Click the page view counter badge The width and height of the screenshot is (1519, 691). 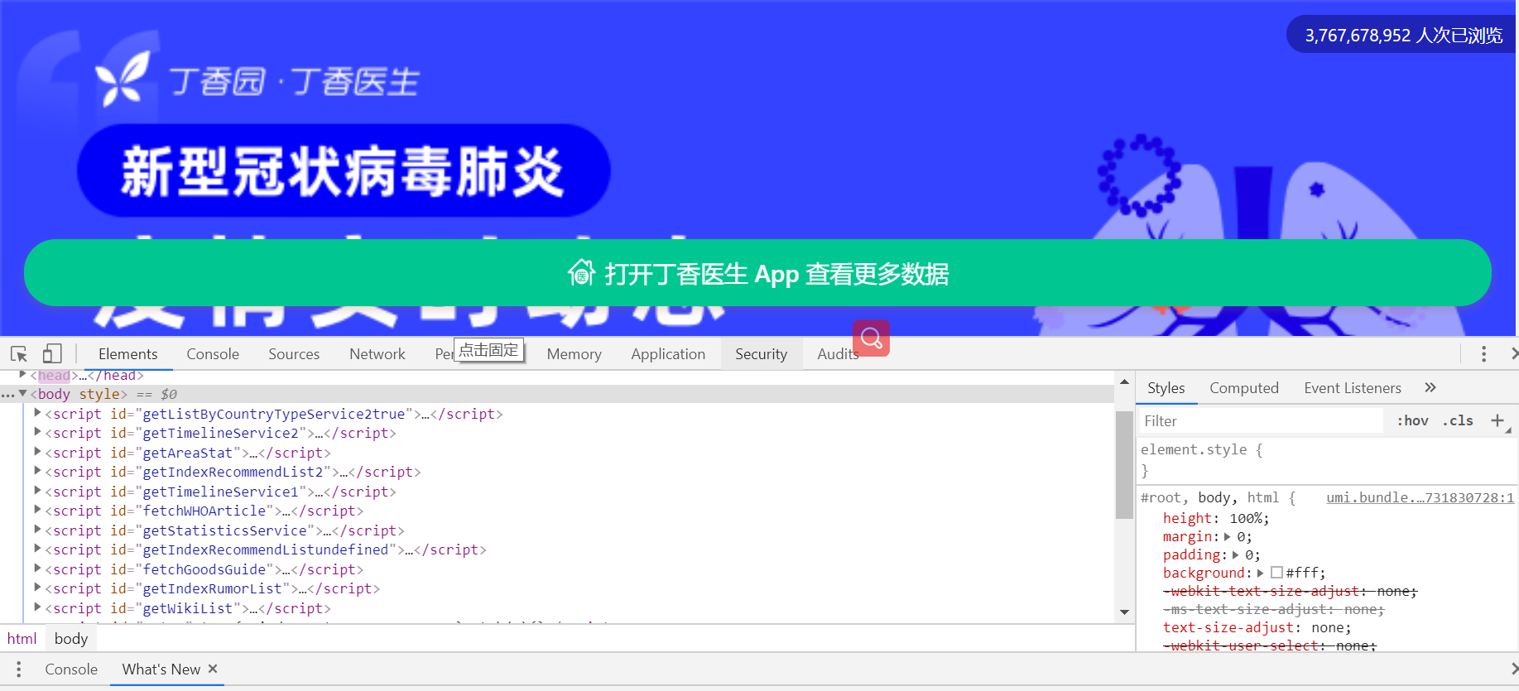(x=1403, y=36)
